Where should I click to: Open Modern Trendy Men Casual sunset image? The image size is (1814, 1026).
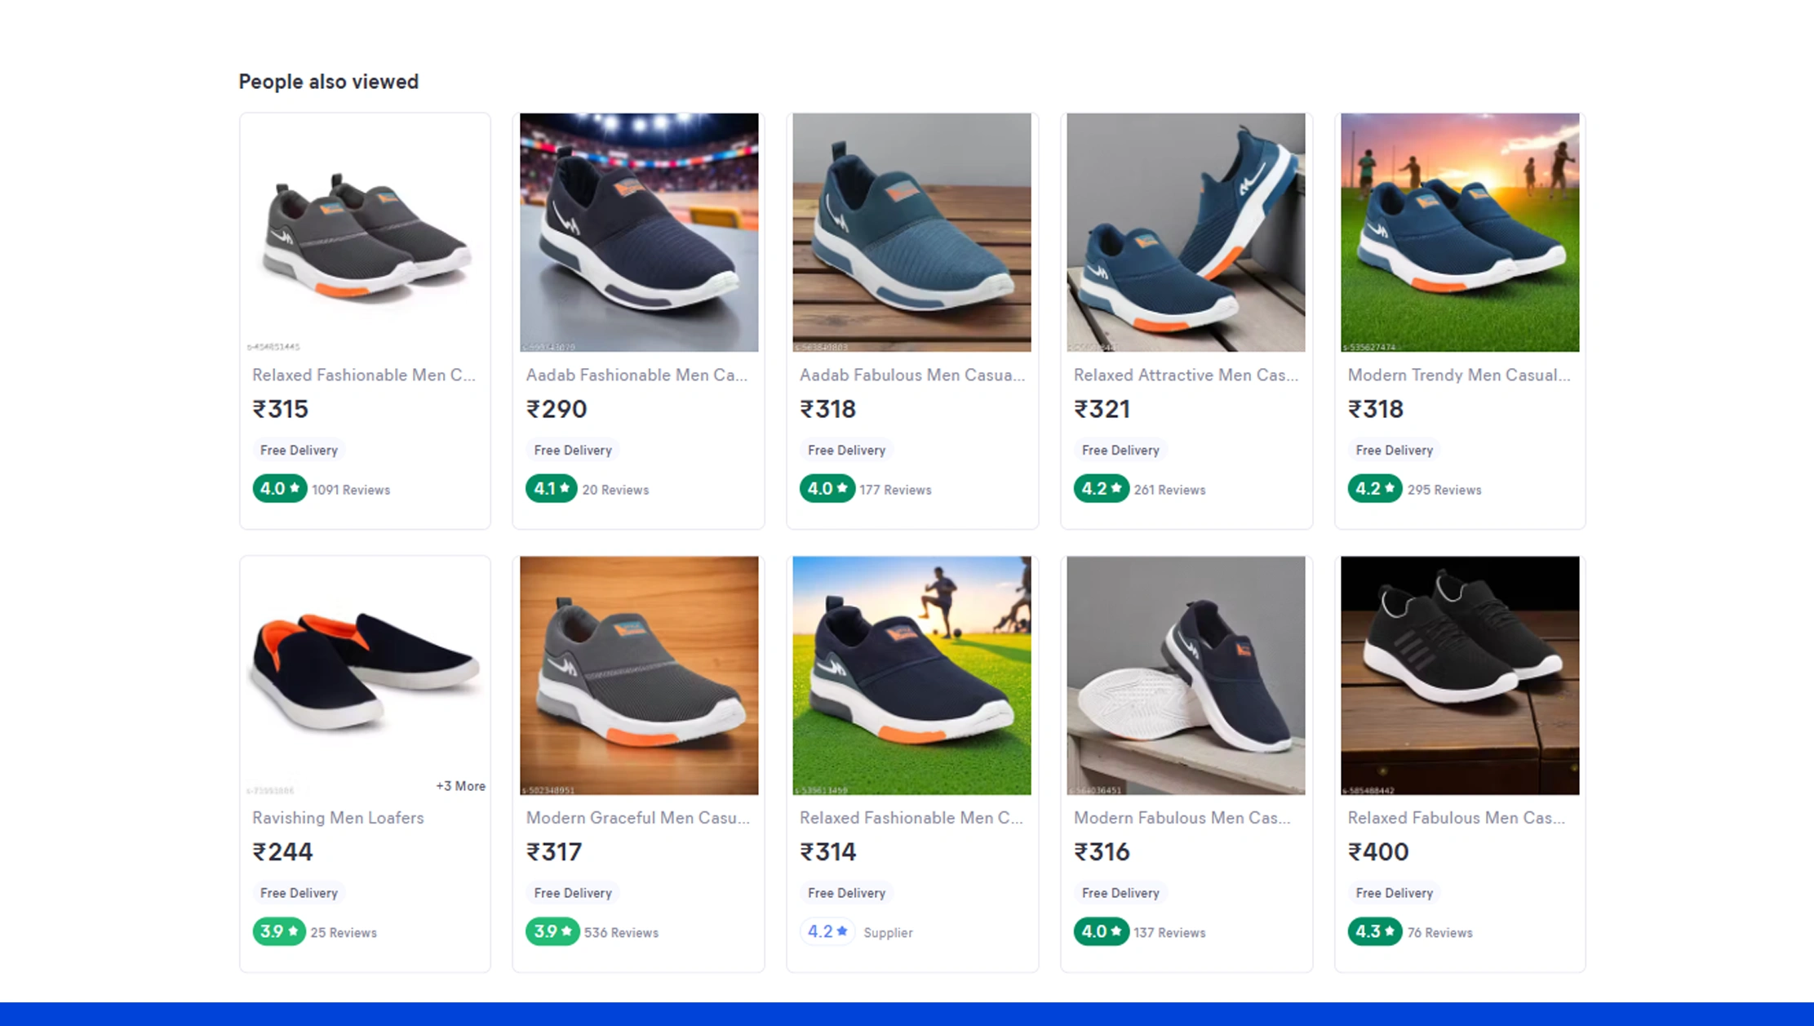pyautogui.click(x=1460, y=233)
